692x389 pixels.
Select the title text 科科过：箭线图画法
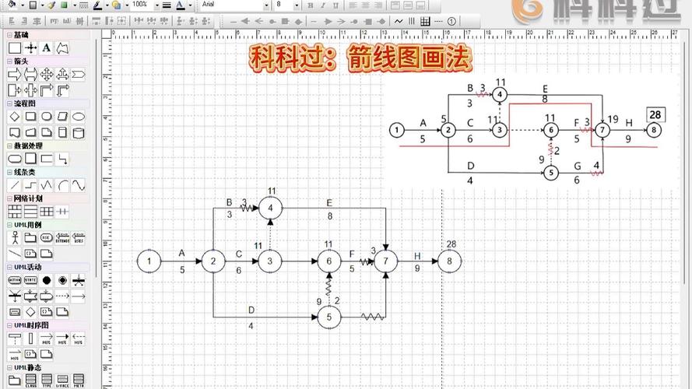click(360, 58)
